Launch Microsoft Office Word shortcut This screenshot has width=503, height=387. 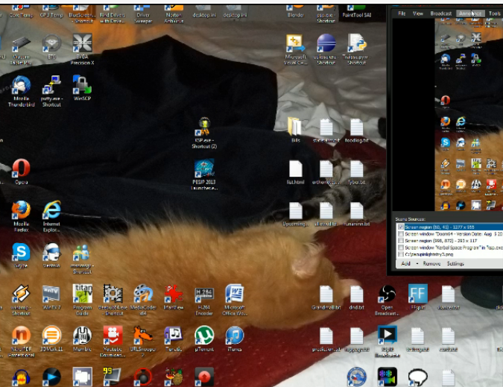[235, 300]
